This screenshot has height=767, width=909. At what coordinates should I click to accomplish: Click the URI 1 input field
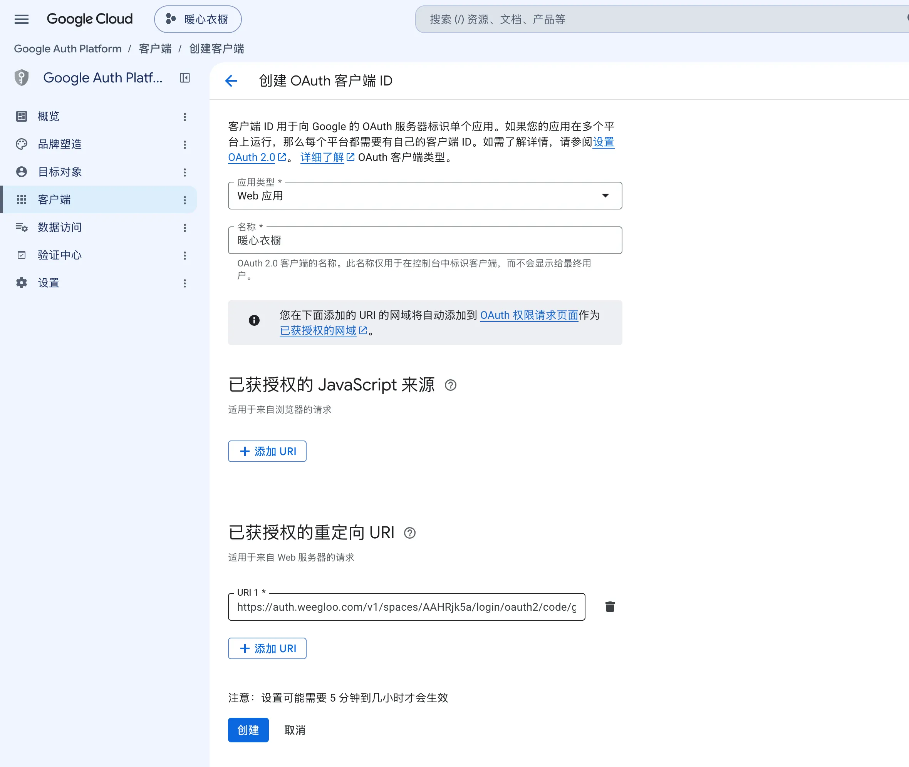pyautogui.click(x=406, y=607)
